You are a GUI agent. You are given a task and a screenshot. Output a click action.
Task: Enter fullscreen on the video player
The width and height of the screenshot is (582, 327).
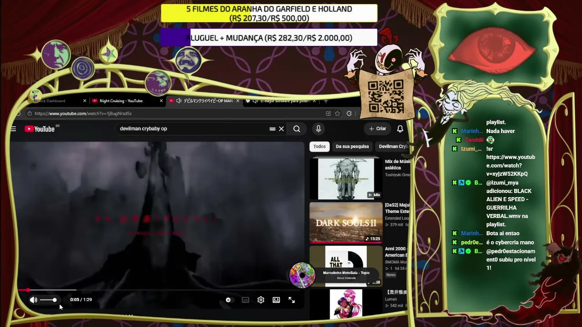tap(291, 300)
